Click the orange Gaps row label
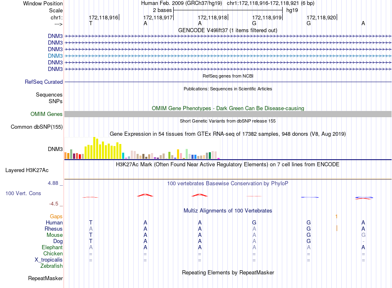This screenshot has width=392, height=288. click(x=56, y=216)
